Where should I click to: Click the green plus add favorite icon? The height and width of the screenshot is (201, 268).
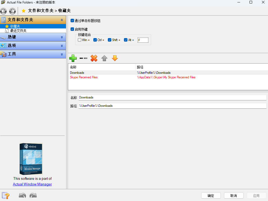(x=73, y=58)
